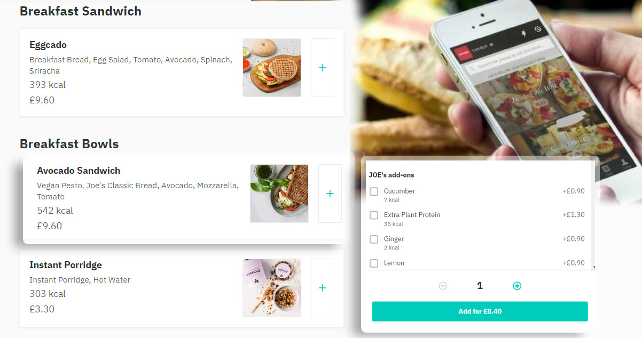Tap the clock icon on phone screen
The width and height of the screenshot is (642, 338).
coord(538,29)
